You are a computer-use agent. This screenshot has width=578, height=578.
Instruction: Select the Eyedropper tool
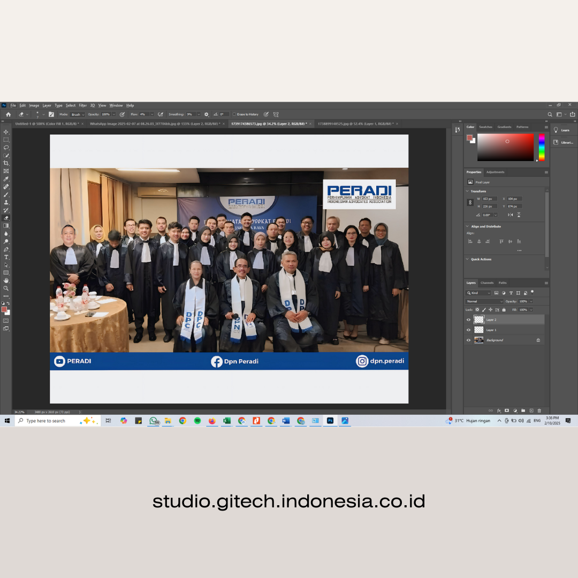point(6,179)
